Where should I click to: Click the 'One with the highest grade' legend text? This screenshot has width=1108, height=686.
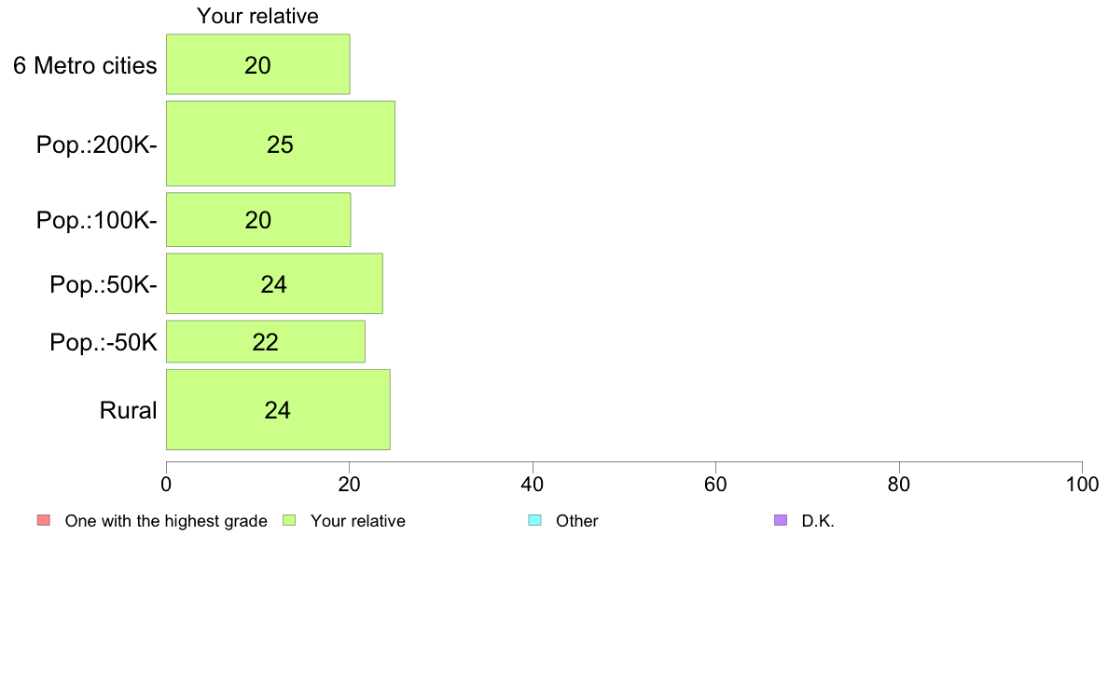[166, 521]
